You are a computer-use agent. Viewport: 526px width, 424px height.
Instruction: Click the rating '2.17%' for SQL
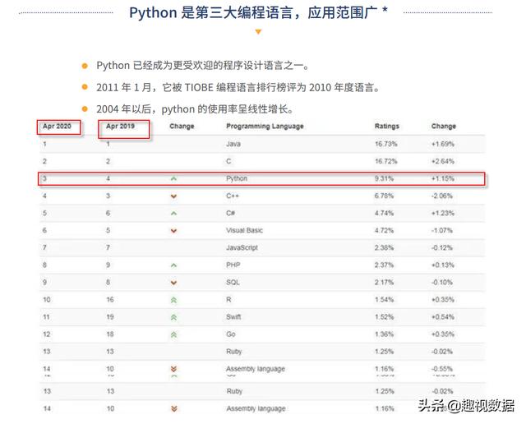point(384,283)
